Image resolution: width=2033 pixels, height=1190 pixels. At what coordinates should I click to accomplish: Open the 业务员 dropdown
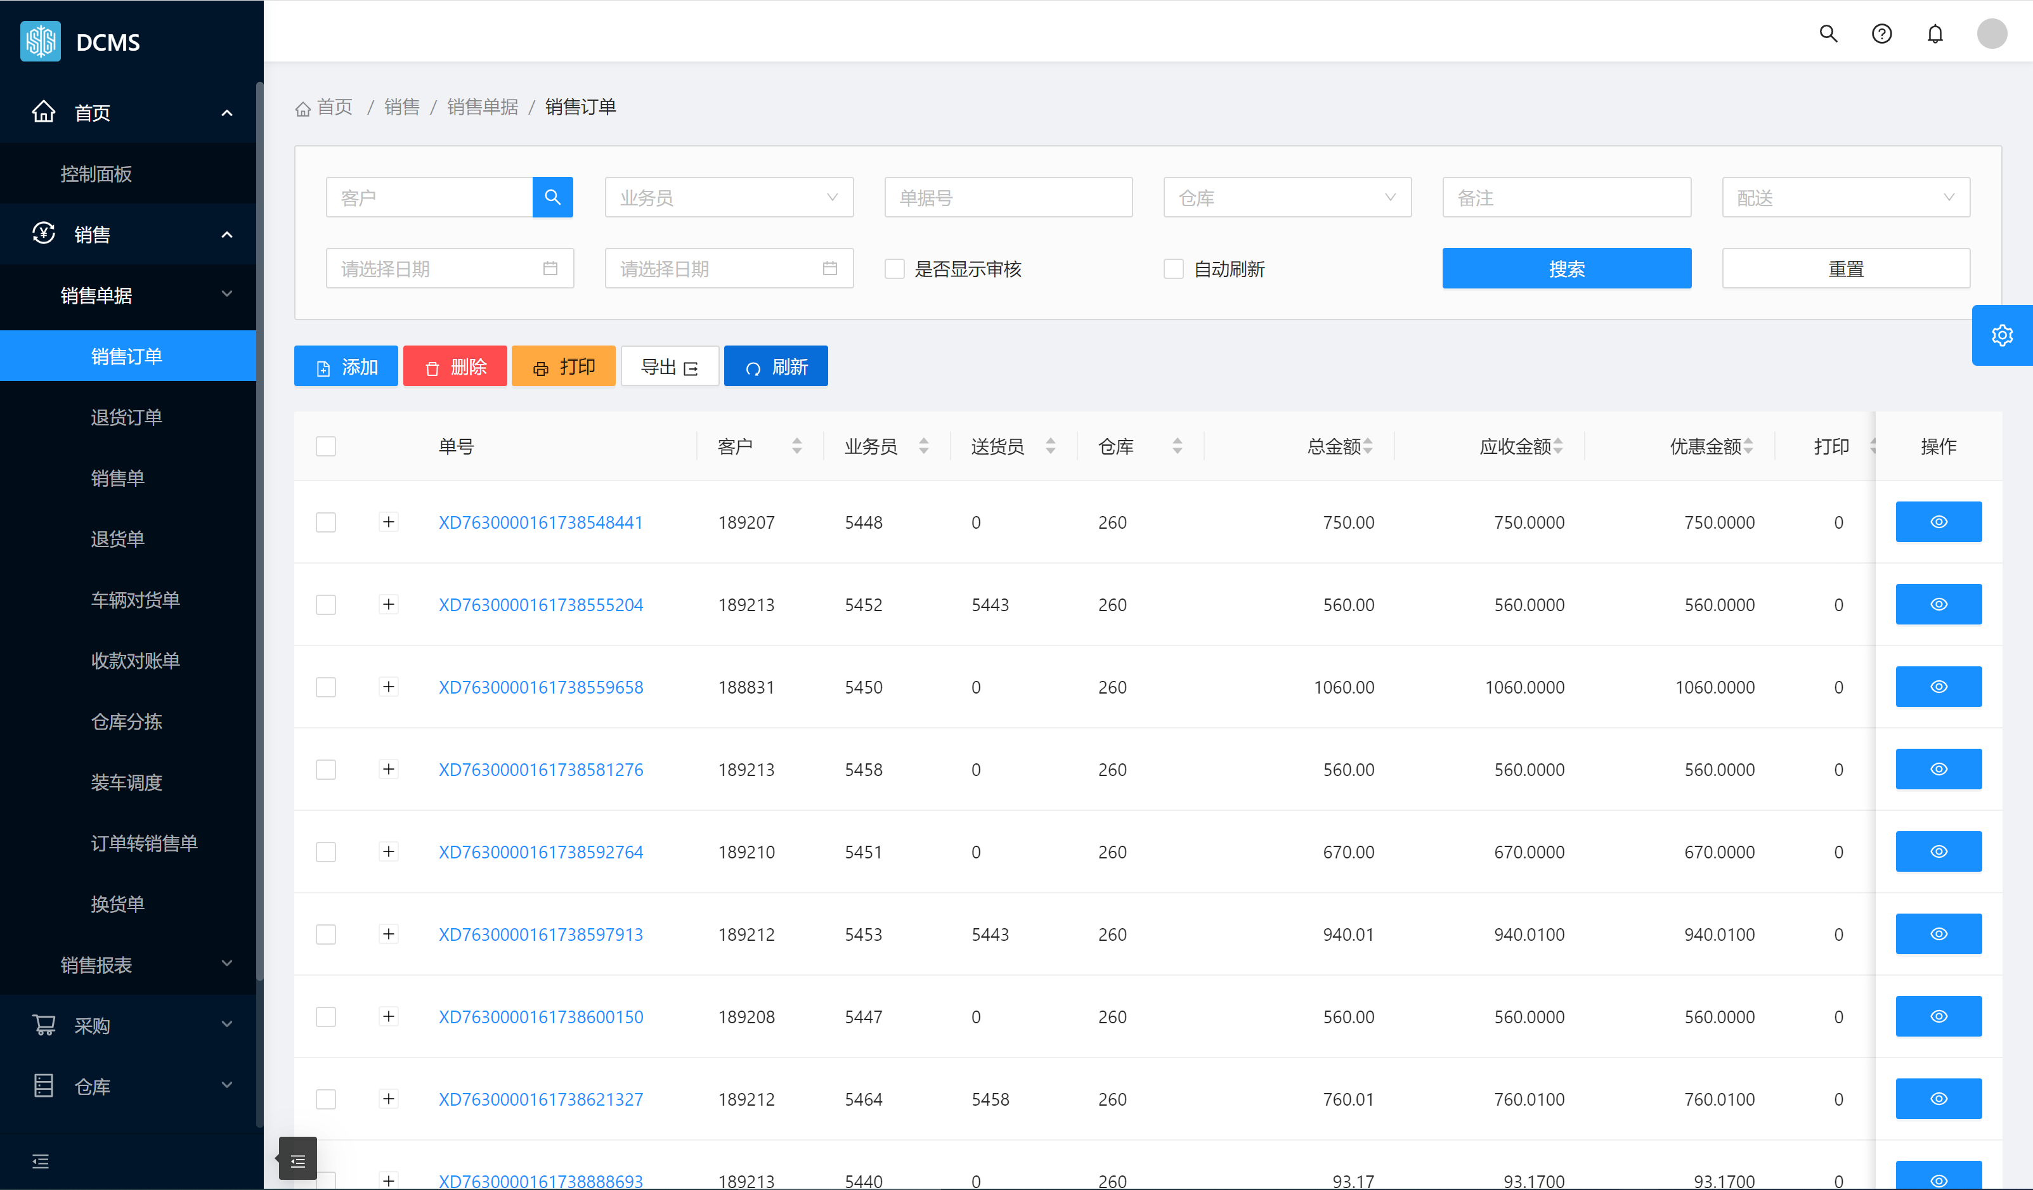729,198
